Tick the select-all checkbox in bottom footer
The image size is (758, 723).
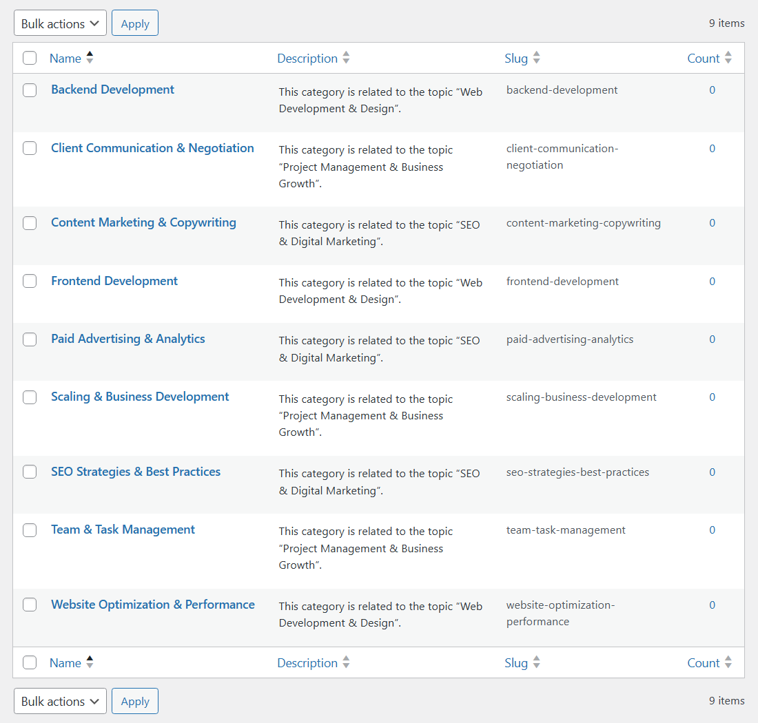click(30, 662)
